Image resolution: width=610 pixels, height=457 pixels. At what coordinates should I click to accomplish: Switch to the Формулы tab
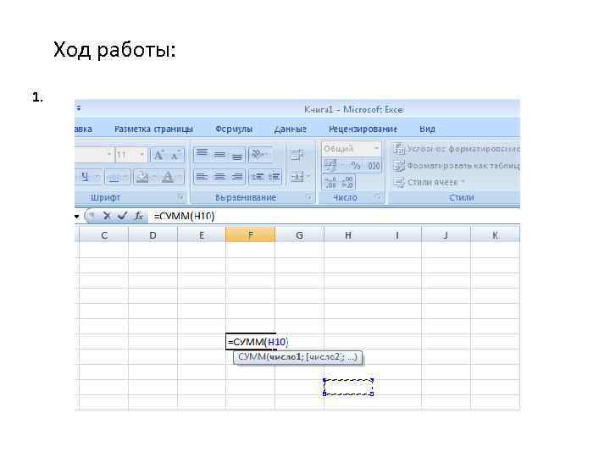[234, 129]
